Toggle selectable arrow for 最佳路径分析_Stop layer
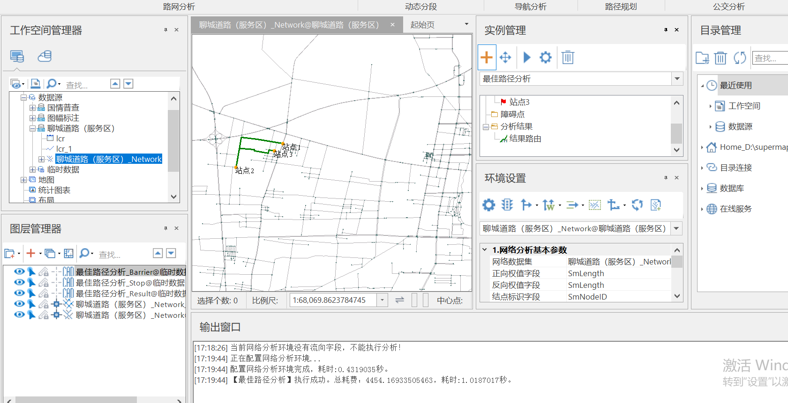This screenshot has height=403, width=788. (x=31, y=282)
